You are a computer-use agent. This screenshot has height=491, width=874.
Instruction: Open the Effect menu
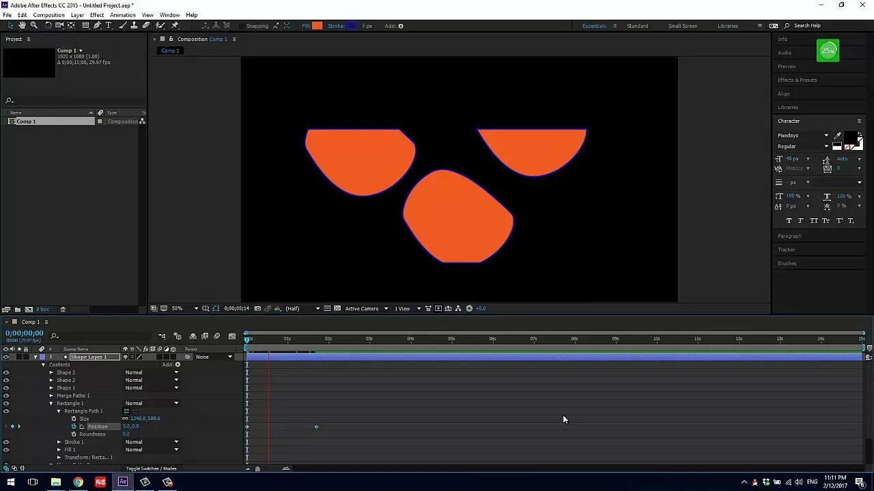point(97,15)
